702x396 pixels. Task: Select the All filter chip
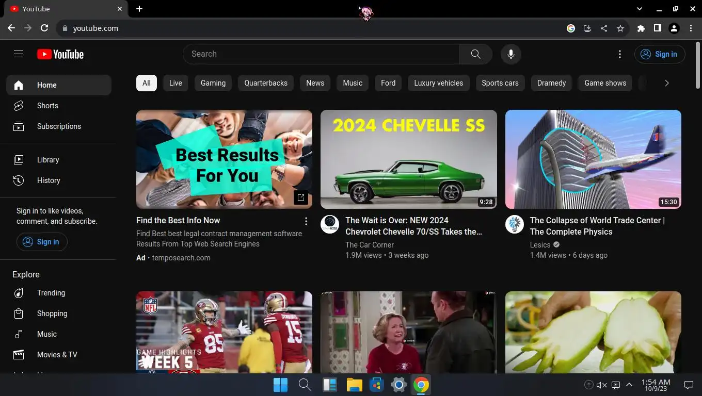(x=147, y=83)
